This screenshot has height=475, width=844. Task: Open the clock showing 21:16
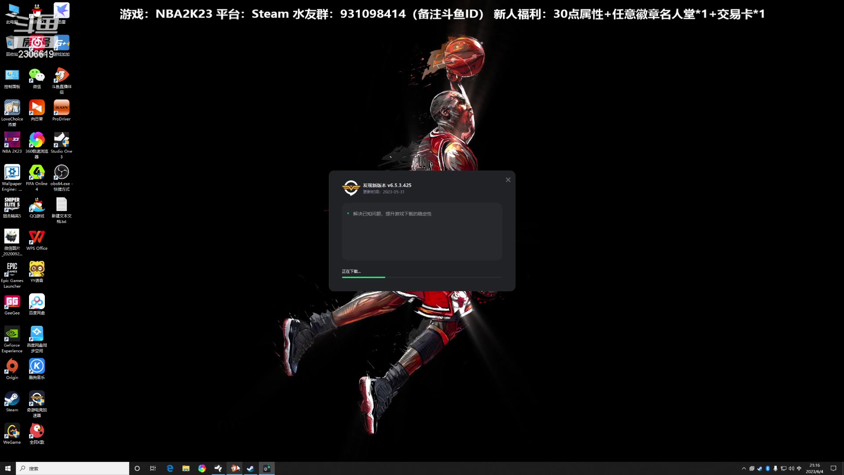click(x=815, y=468)
